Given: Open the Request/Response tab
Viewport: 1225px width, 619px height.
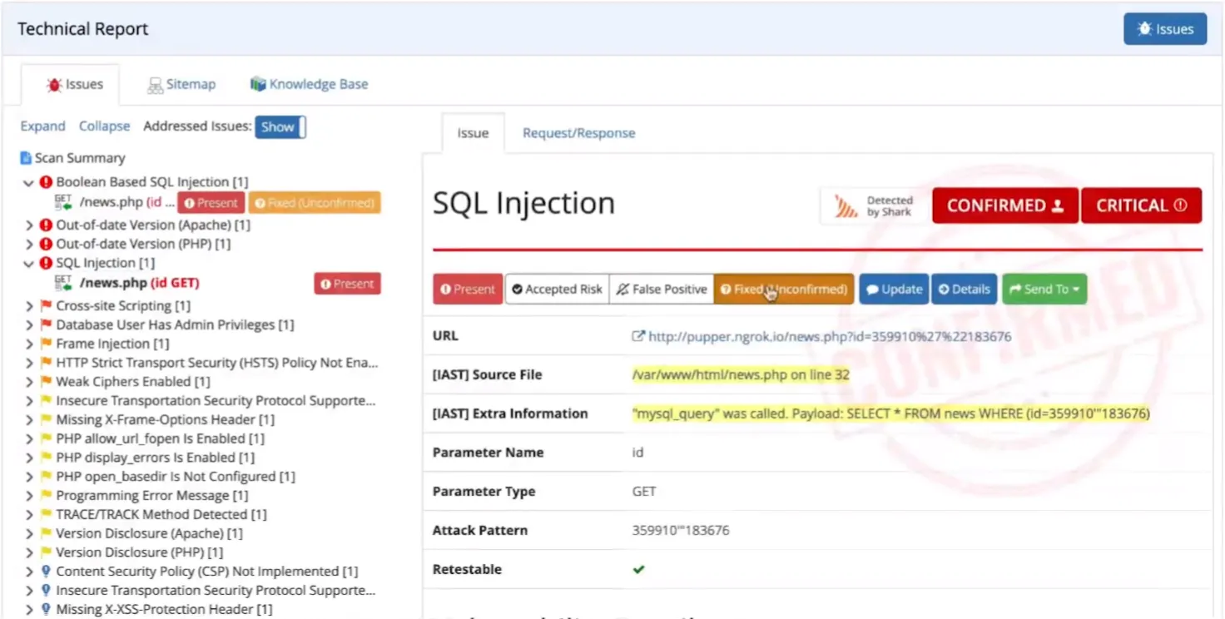Looking at the screenshot, I should [578, 133].
